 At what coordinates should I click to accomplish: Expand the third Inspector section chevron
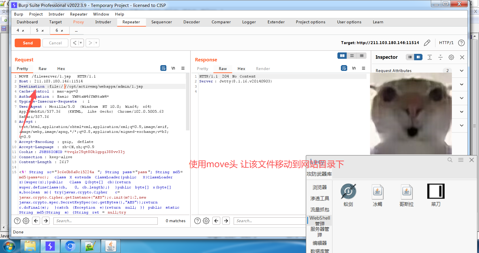point(461,98)
